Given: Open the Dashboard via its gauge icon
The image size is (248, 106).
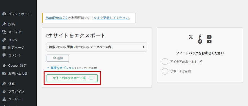Looking at the screenshot, I should (4, 14).
